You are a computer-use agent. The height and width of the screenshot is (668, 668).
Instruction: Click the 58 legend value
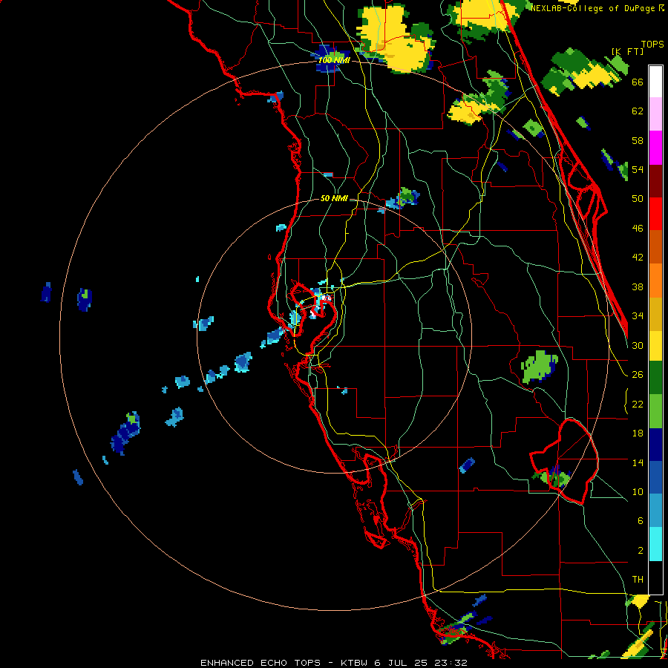(x=638, y=140)
